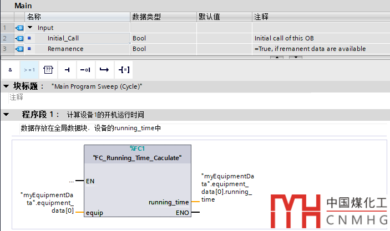The height and width of the screenshot is (231, 390).
Task: Select output operand equipment_data[0].running_time
Action: coord(227,188)
